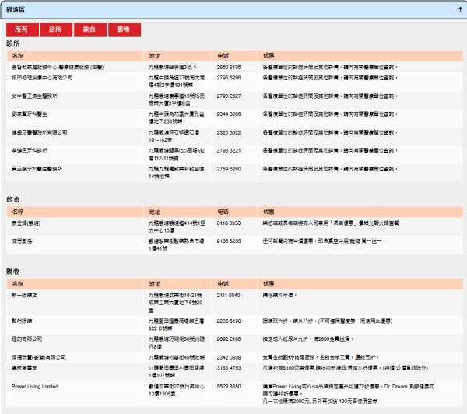Click the dining phone number starting with 9163

pyautogui.click(x=229, y=241)
